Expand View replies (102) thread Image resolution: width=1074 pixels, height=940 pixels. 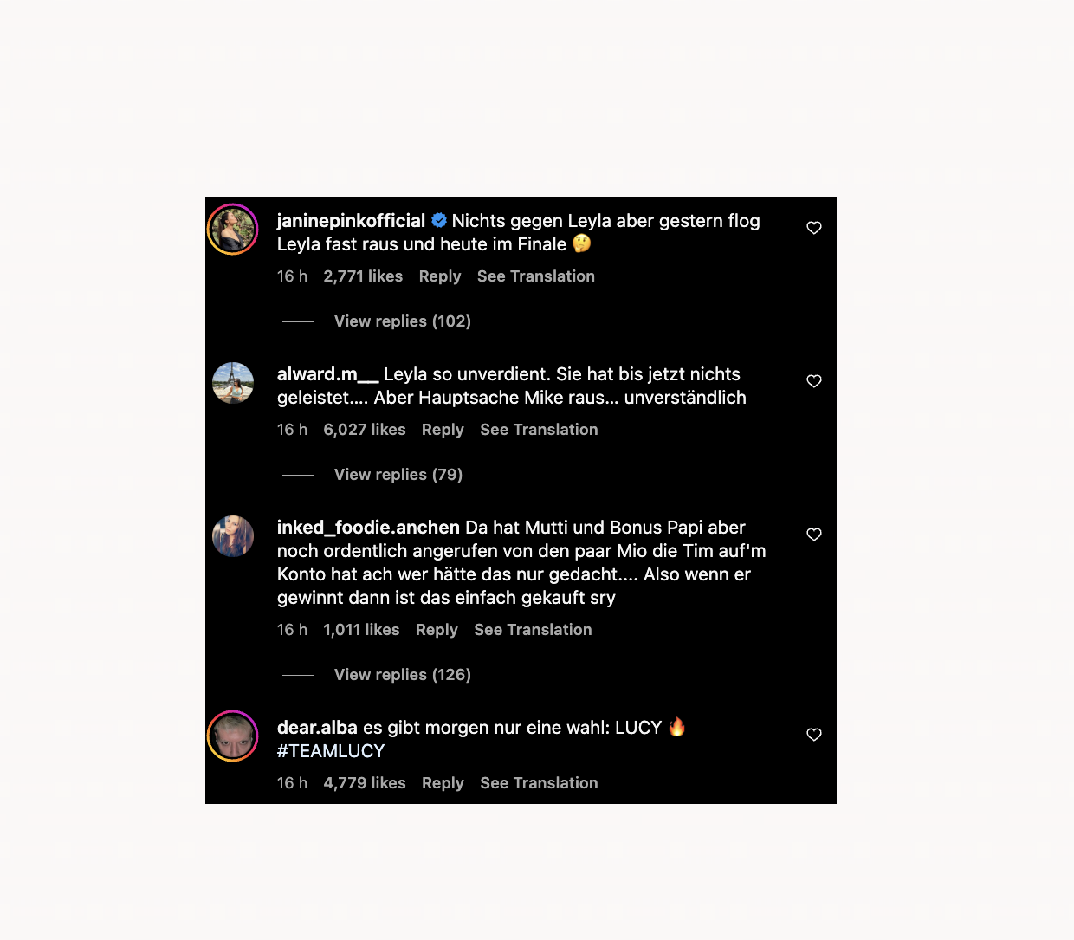402,321
